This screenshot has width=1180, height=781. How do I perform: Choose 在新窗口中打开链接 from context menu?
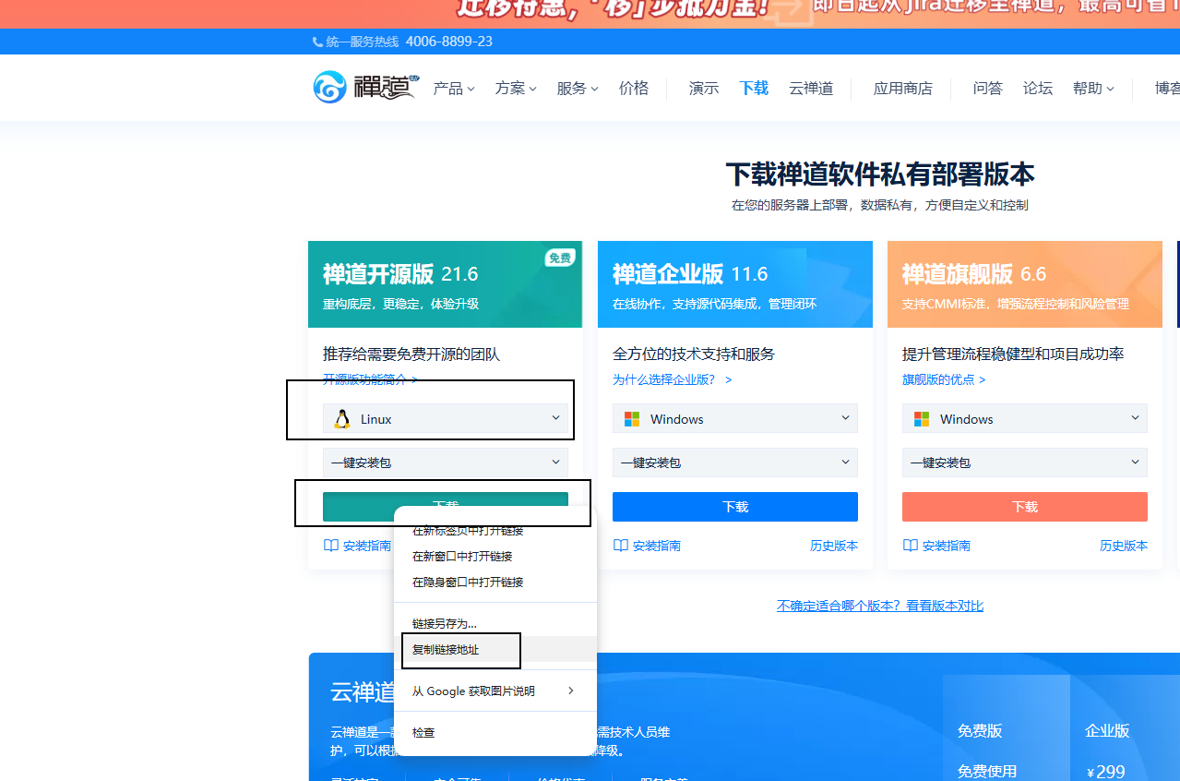tap(495, 557)
